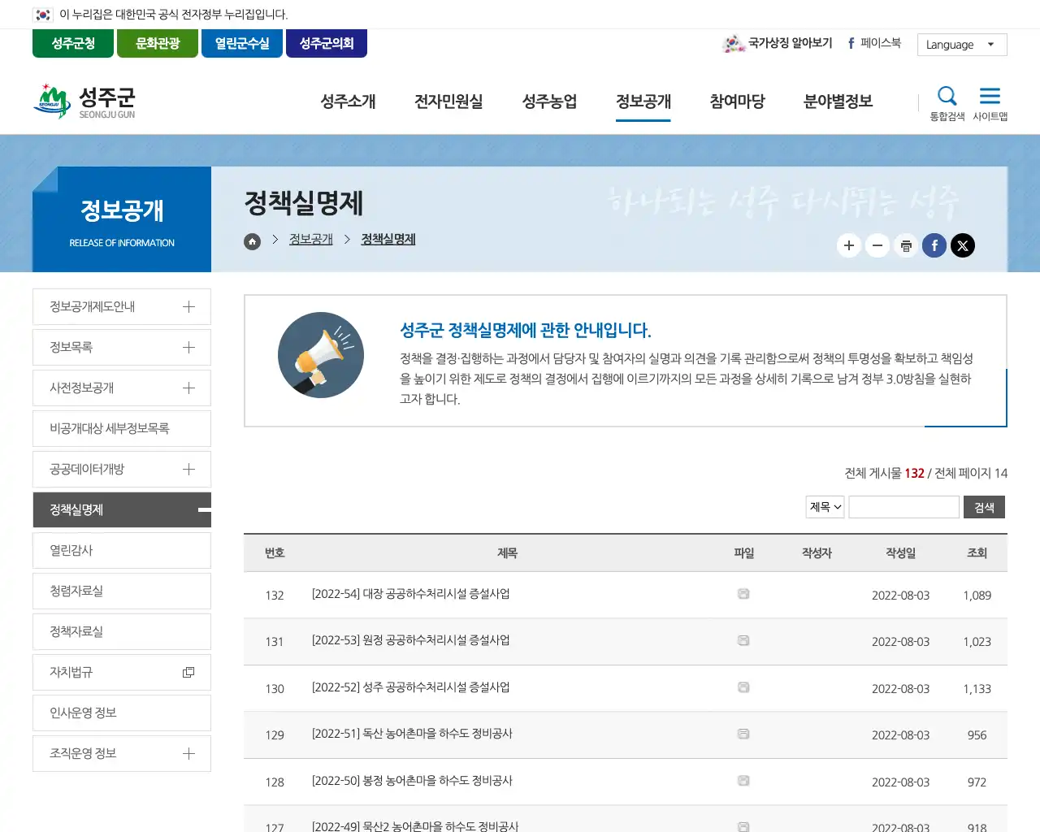The width and height of the screenshot is (1040, 832).
Task: Open the Language dropdown
Action: click(x=962, y=45)
